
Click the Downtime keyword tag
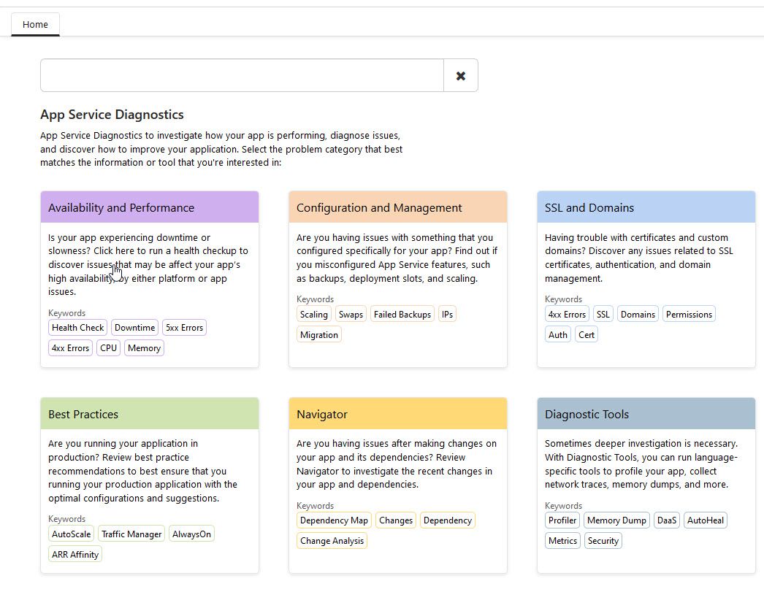134,328
